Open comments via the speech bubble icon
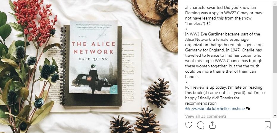 201,125
